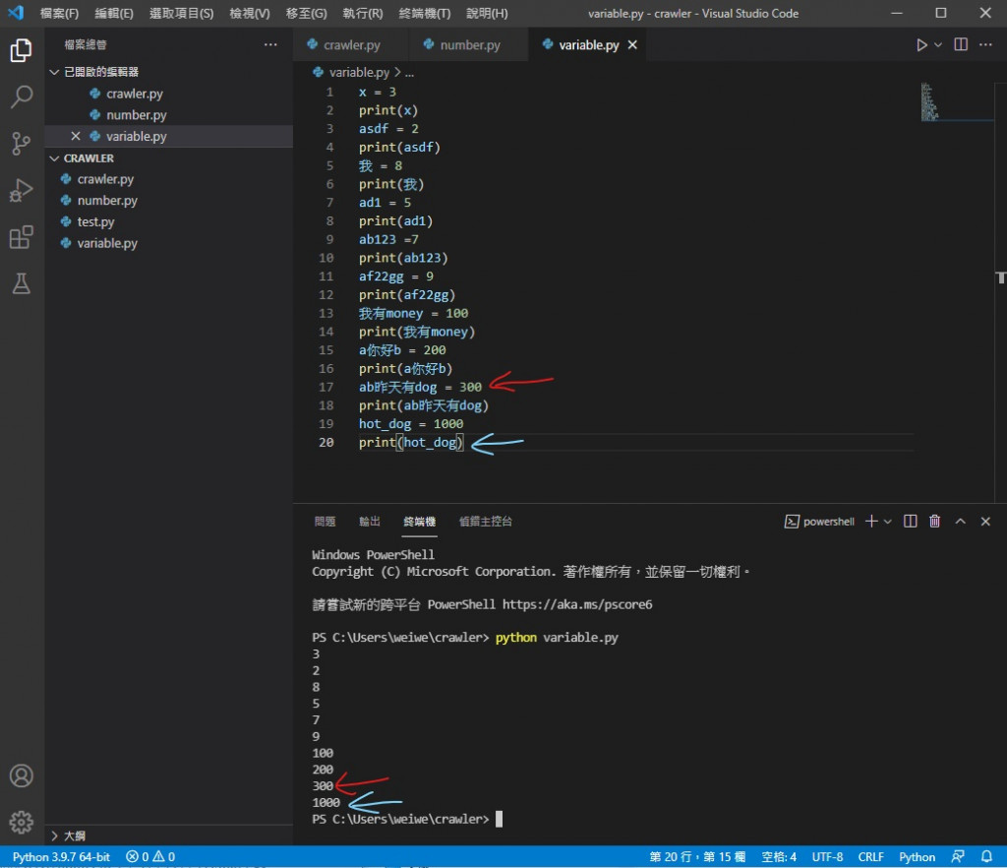Click line and column indicator in status bar
The image size is (1007, 868).
click(x=697, y=856)
